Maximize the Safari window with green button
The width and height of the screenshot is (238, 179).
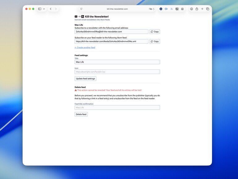pos(33,9)
